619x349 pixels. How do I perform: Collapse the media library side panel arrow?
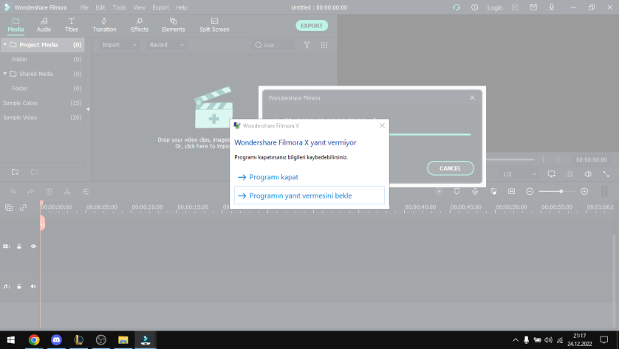88,109
